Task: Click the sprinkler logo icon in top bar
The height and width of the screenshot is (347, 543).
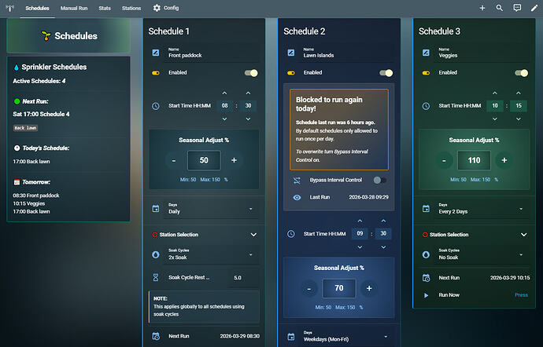Action: tap(10, 8)
